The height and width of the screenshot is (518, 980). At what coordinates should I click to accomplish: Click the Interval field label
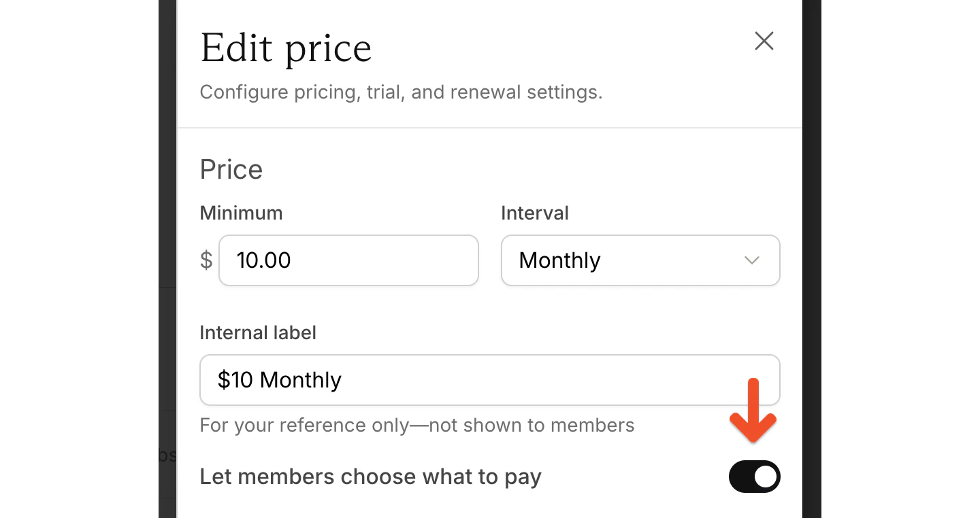(535, 213)
